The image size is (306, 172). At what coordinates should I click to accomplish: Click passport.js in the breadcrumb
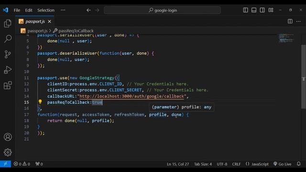pyautogui.click(x=37, y=31)
